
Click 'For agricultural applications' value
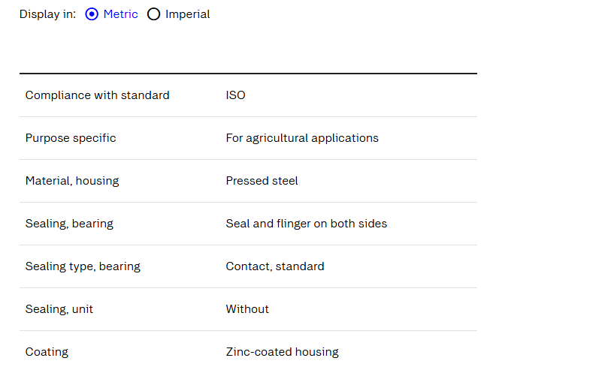point(302,138)
